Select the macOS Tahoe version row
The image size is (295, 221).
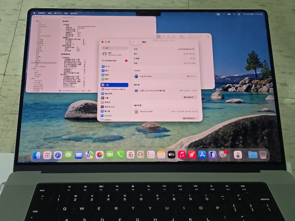click(165, 76)
